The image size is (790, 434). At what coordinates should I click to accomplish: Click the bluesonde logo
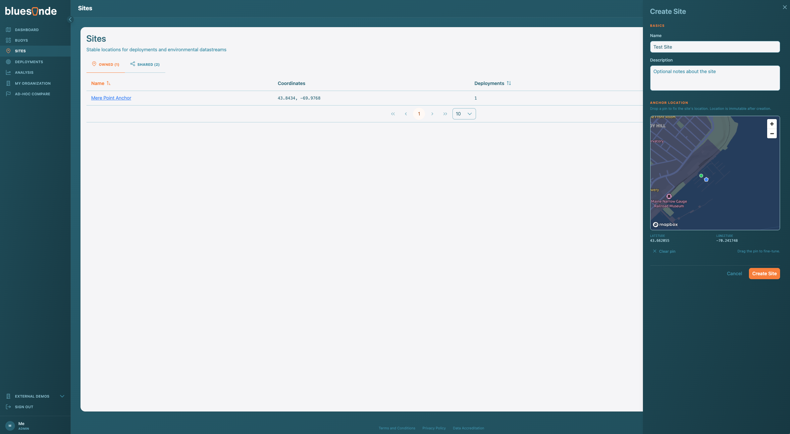[31, 11]
